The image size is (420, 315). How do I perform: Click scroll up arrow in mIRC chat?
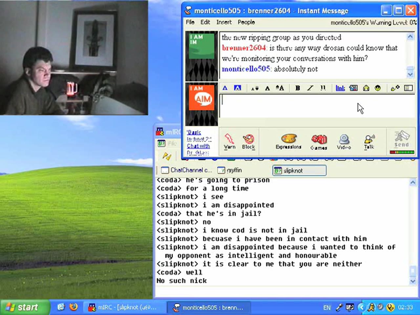[x=413, y=182]
